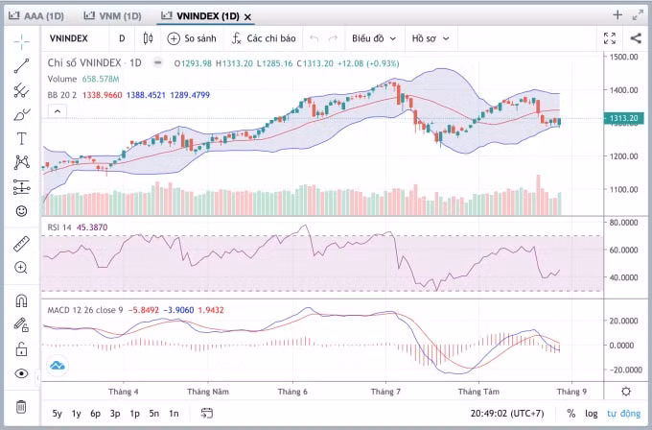Set range to 5n
652x430 pixels.
[154, 414]
